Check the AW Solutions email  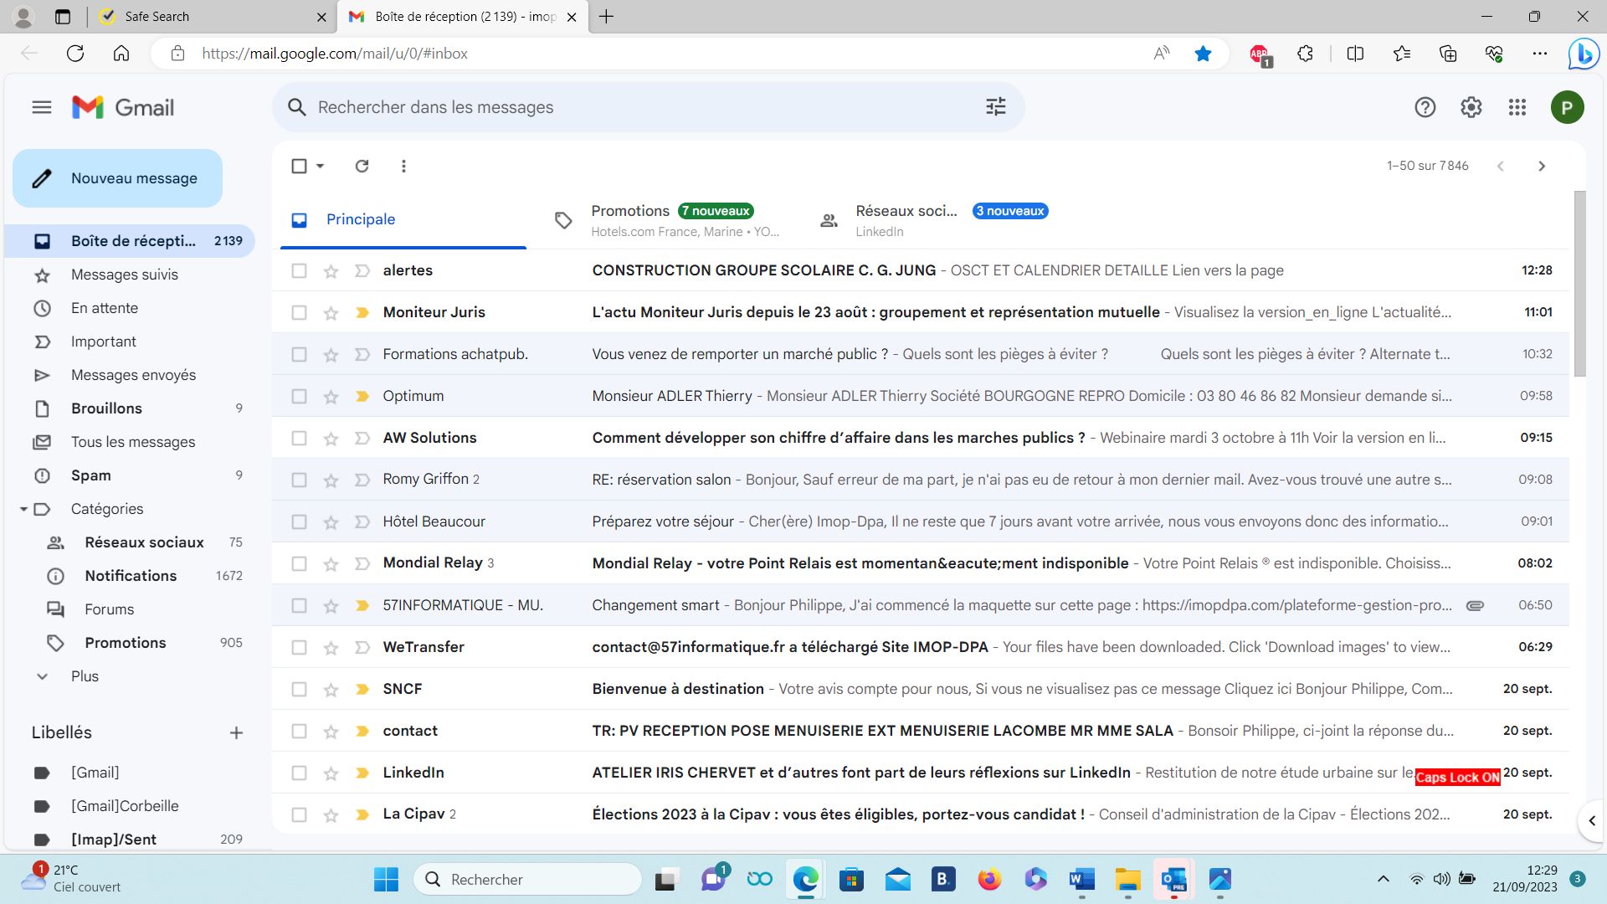(x=299, y=438)
